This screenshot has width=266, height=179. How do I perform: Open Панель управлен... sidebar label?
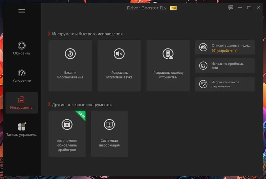click(x=22, y=134)
